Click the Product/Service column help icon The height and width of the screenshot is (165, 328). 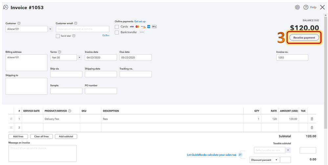[70, 111]
